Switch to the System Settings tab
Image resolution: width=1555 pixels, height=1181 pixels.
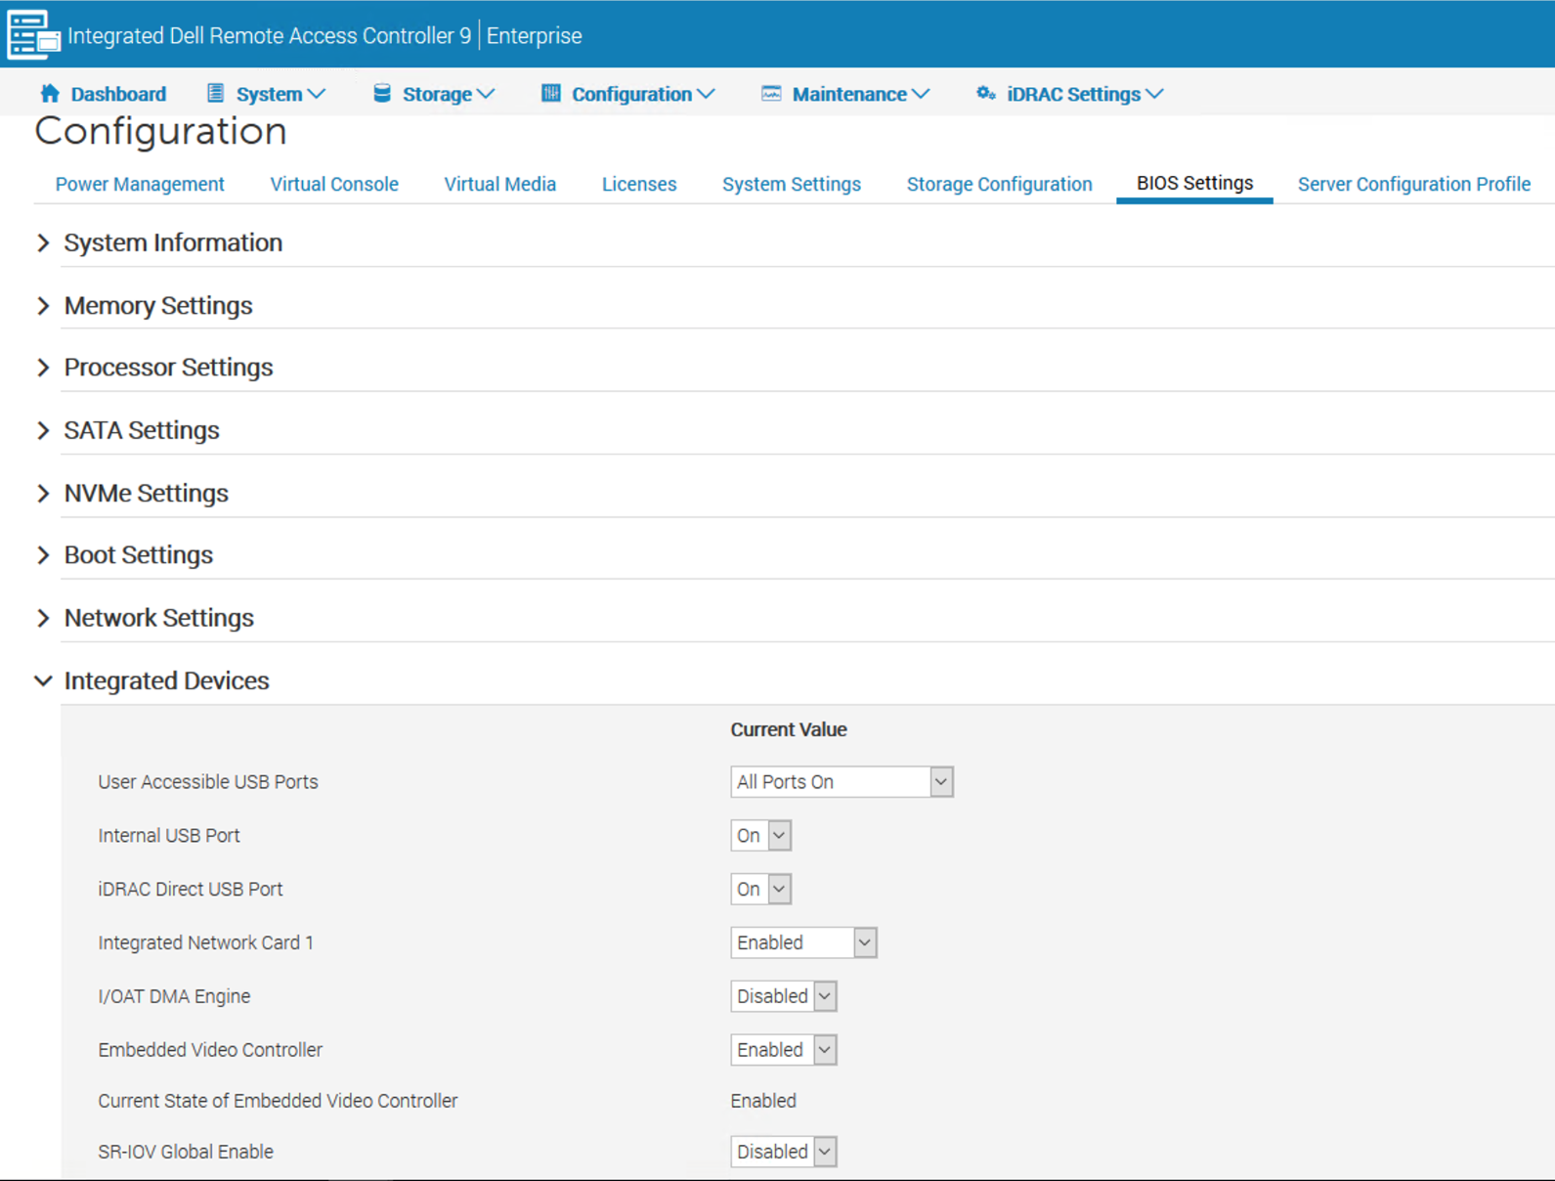792,184
